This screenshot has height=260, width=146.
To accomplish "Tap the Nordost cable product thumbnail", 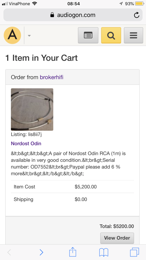I will (32, 109).
